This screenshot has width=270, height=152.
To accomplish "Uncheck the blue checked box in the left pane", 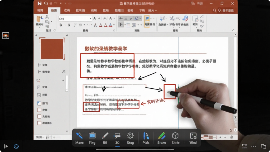I will point(39,103).
